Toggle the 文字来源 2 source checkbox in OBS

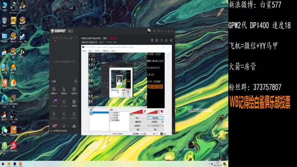(x=111, y=115)
